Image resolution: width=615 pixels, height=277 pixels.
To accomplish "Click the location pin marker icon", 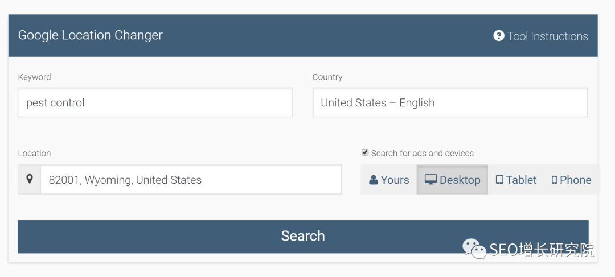I will coord(30,180).
